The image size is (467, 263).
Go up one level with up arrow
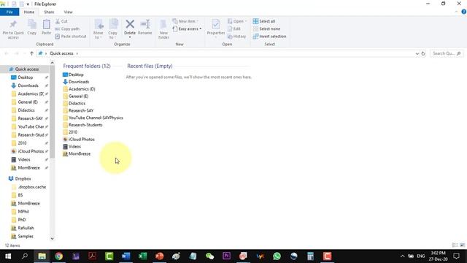(x=31, y=53)
